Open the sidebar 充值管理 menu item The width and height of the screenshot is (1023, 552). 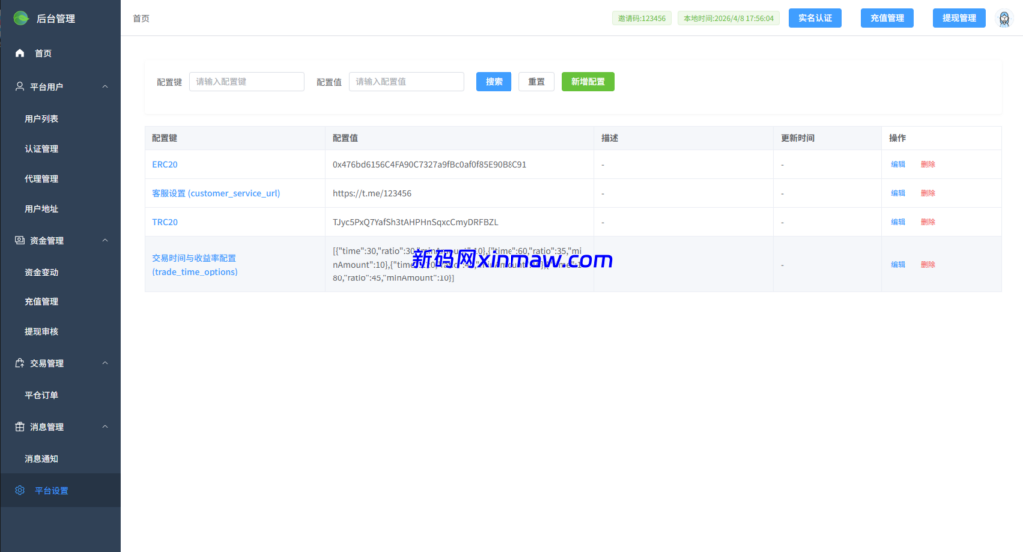[x=60, y=301]
